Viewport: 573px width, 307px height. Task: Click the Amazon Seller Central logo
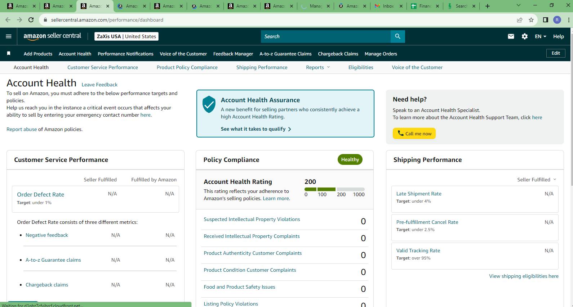52,36
